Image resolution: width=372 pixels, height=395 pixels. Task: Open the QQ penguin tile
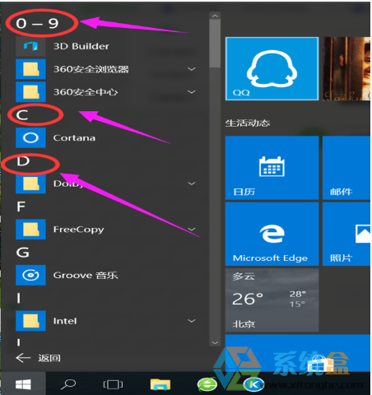[x=272, y=68]
